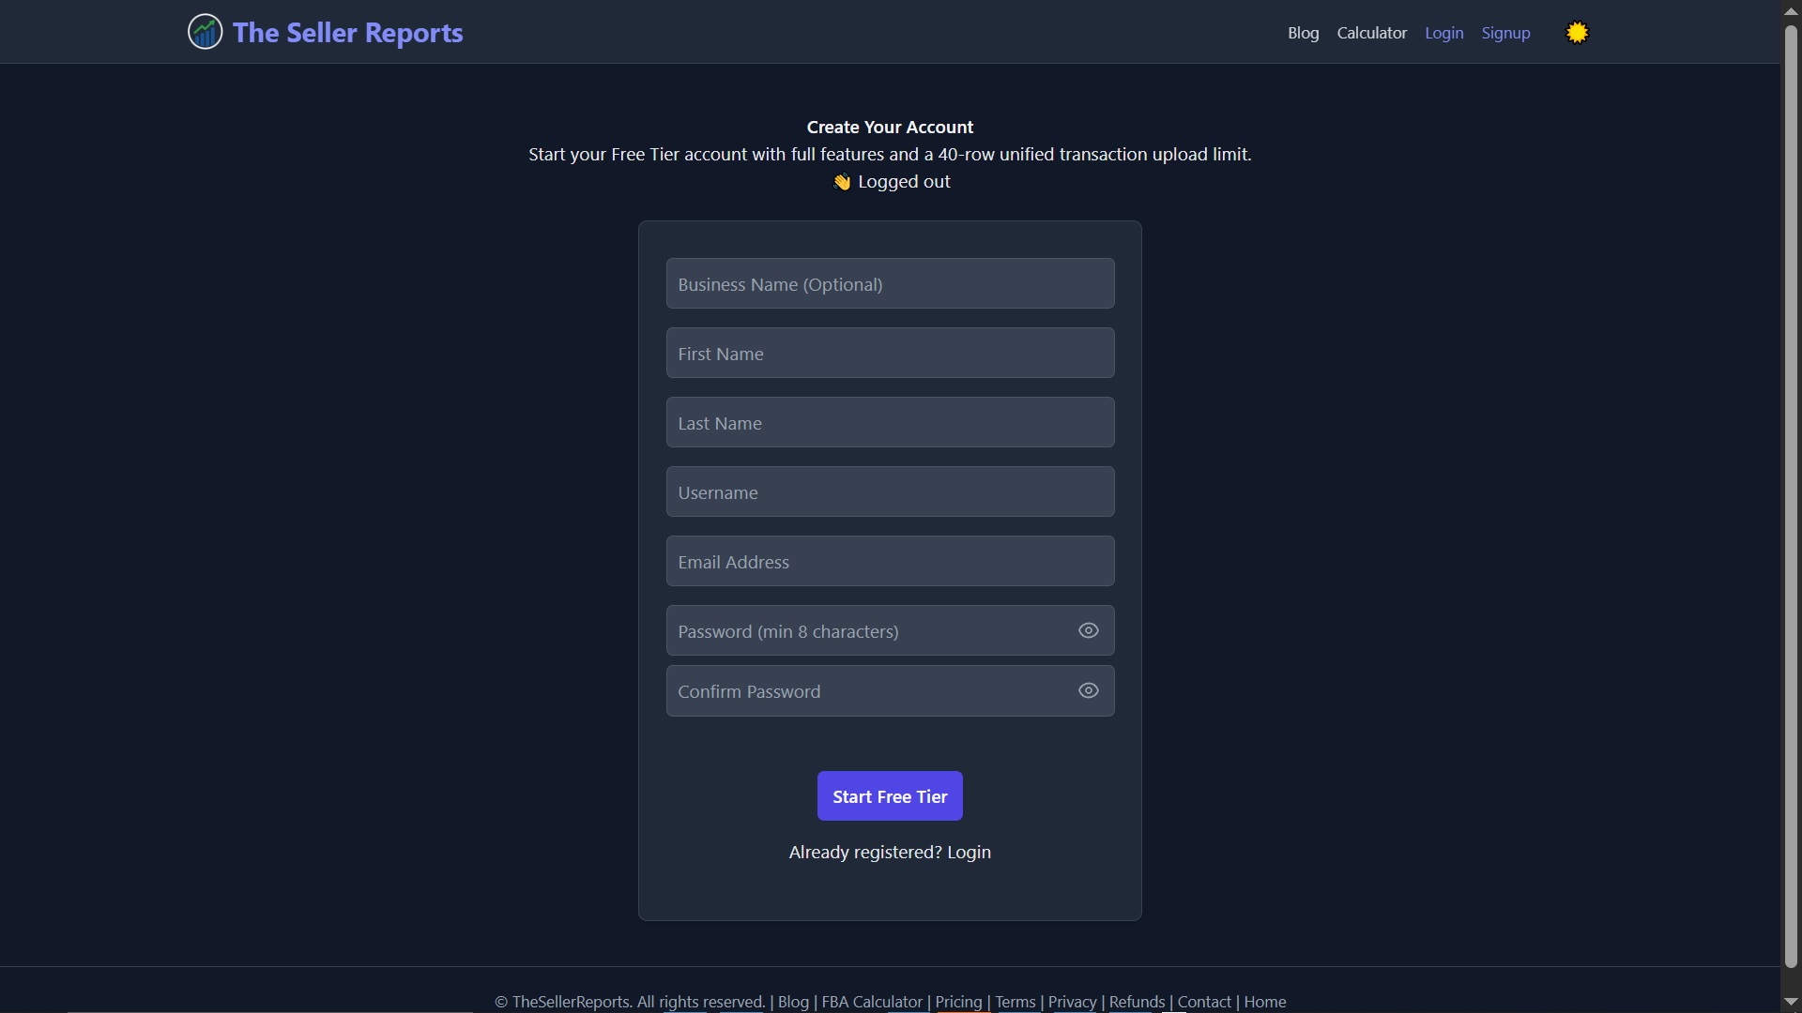Visit the footer Pricing page link
The height and width of the screenshot is (1013, 1802).
(958, 1002)
